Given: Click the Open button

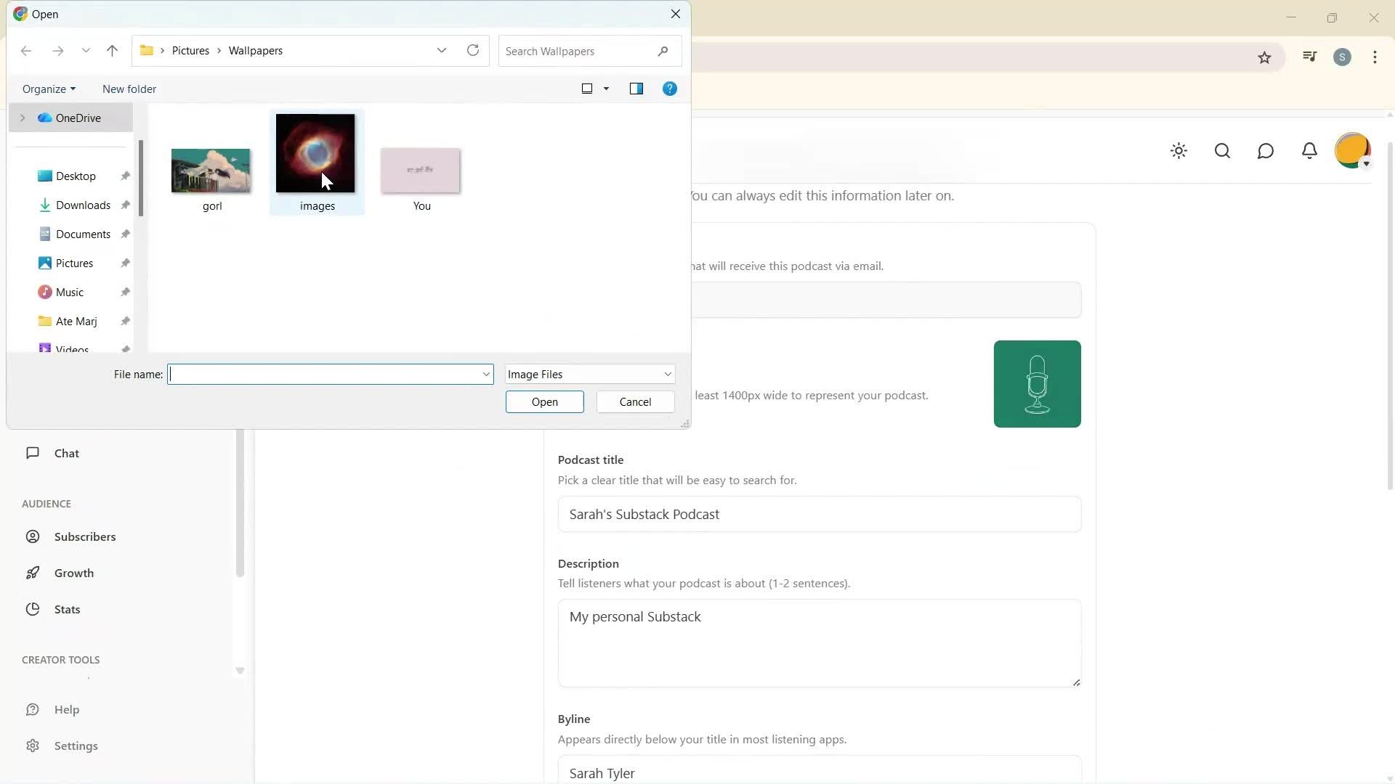Looking at the screenshot, I should pyautogui.click(x=544, y=401).
